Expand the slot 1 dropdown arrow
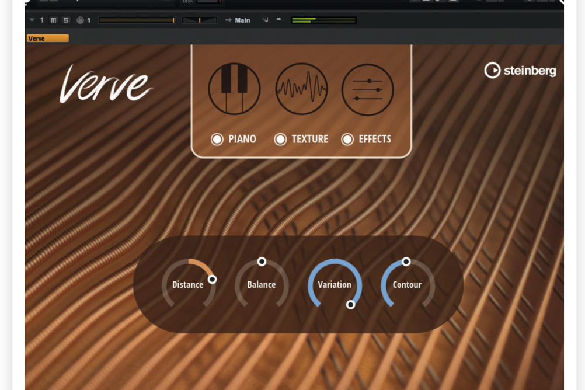 click(x=32, y=20)
